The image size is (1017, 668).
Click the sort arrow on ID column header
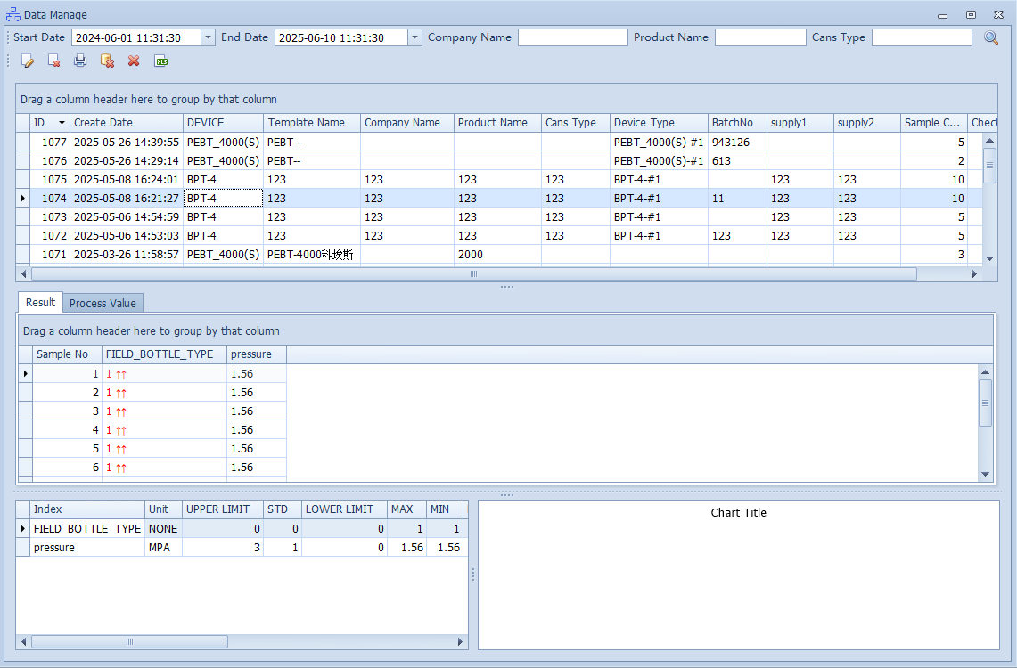point(62,122)
